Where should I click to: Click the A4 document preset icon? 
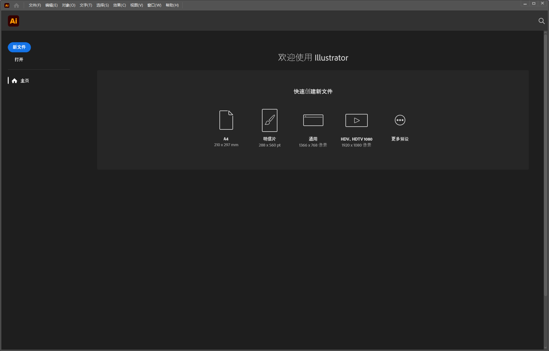pos(226,120)
